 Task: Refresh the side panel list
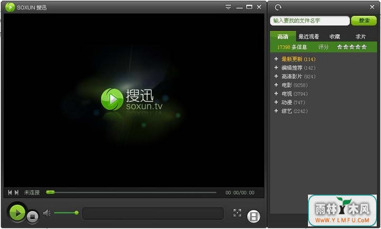(x=278, y=7)
